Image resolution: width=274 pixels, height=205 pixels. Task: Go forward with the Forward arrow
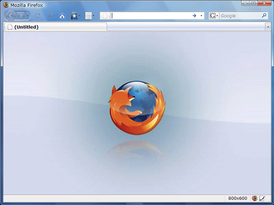pos(21,16)
